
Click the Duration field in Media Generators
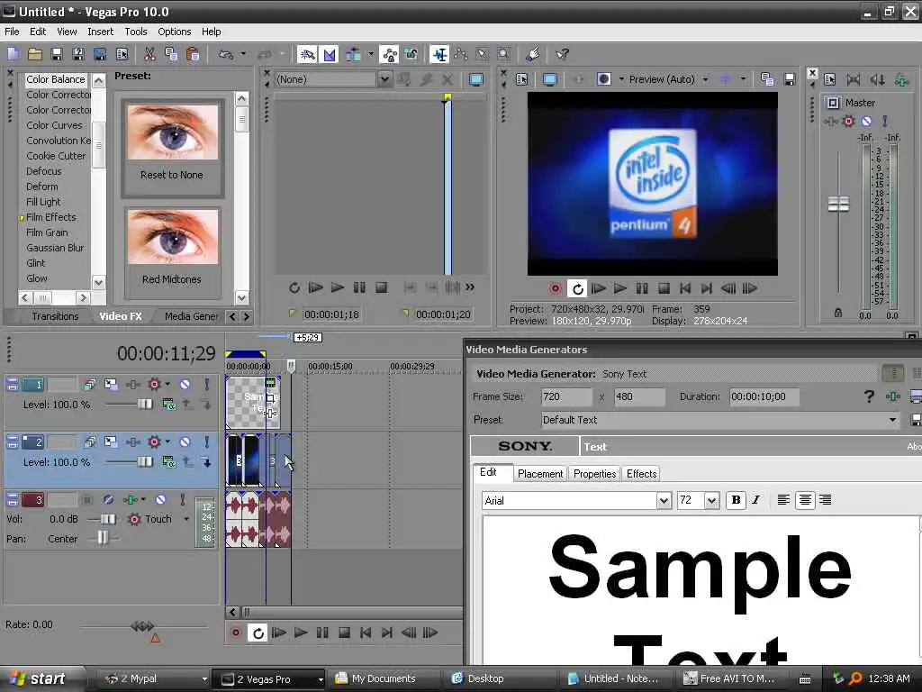tap(764, 396)
